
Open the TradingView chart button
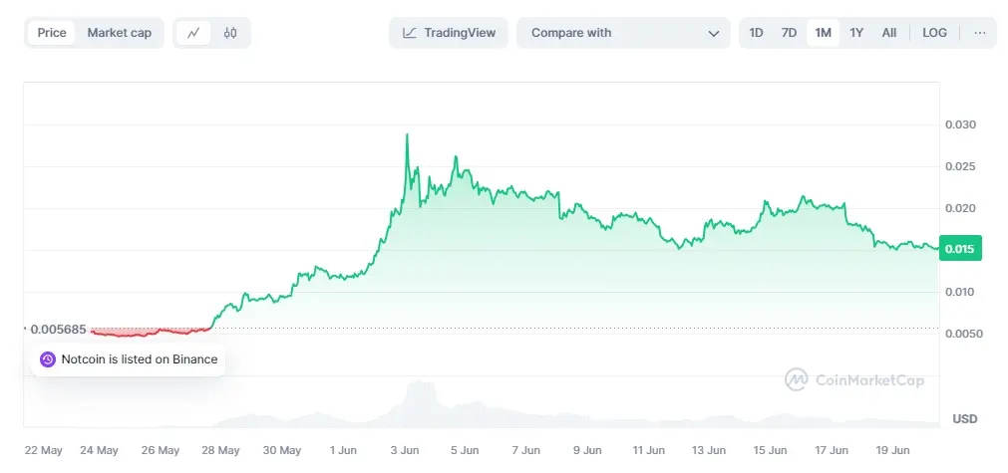click(449, 33)
